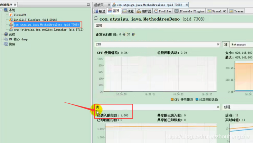The width and height of the screenshot is (253, 143).
Task: Click the MethodAreaDemo process icon in tree
Action: [x=11, y=25]
